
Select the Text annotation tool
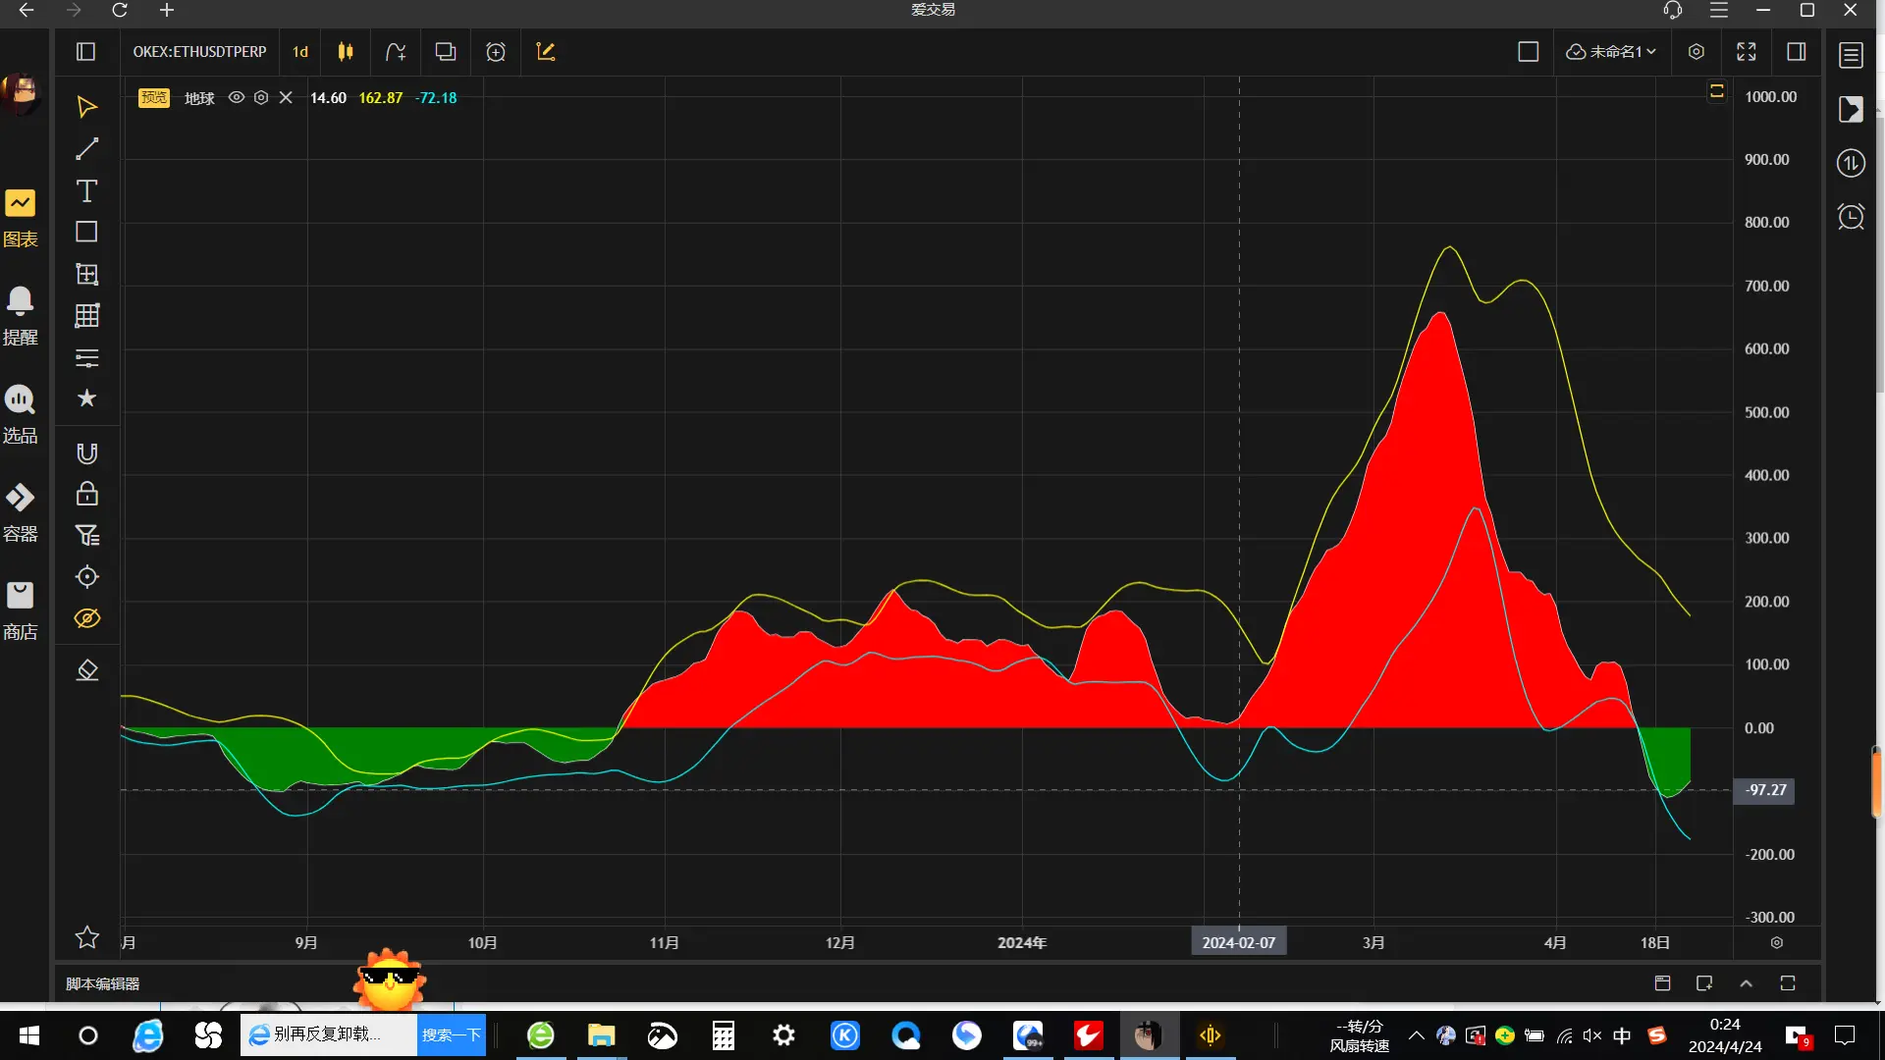[86, 190]
